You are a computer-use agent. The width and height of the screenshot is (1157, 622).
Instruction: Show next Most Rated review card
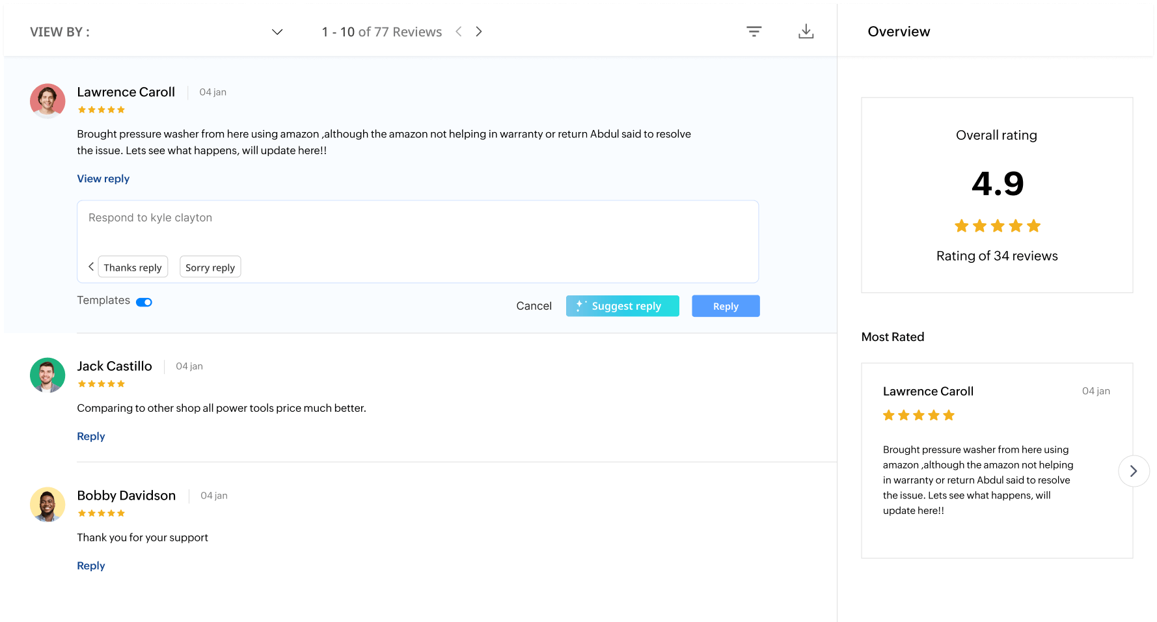tap(1133, 470)
